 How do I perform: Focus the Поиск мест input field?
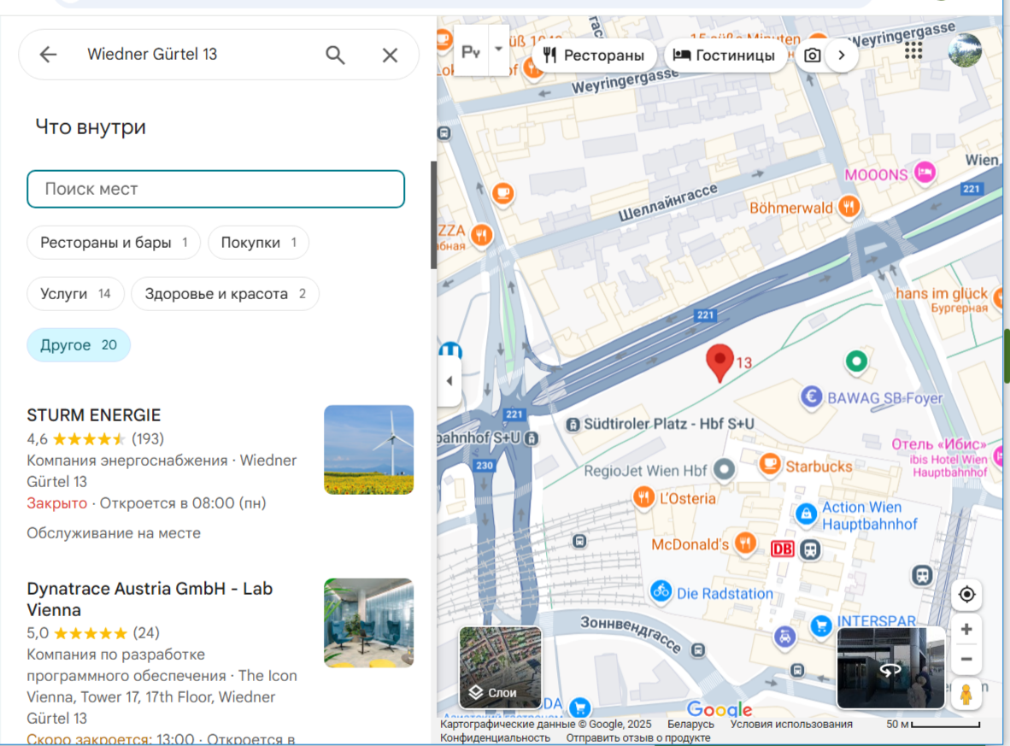pyautogui.click(x=216, y=189)
